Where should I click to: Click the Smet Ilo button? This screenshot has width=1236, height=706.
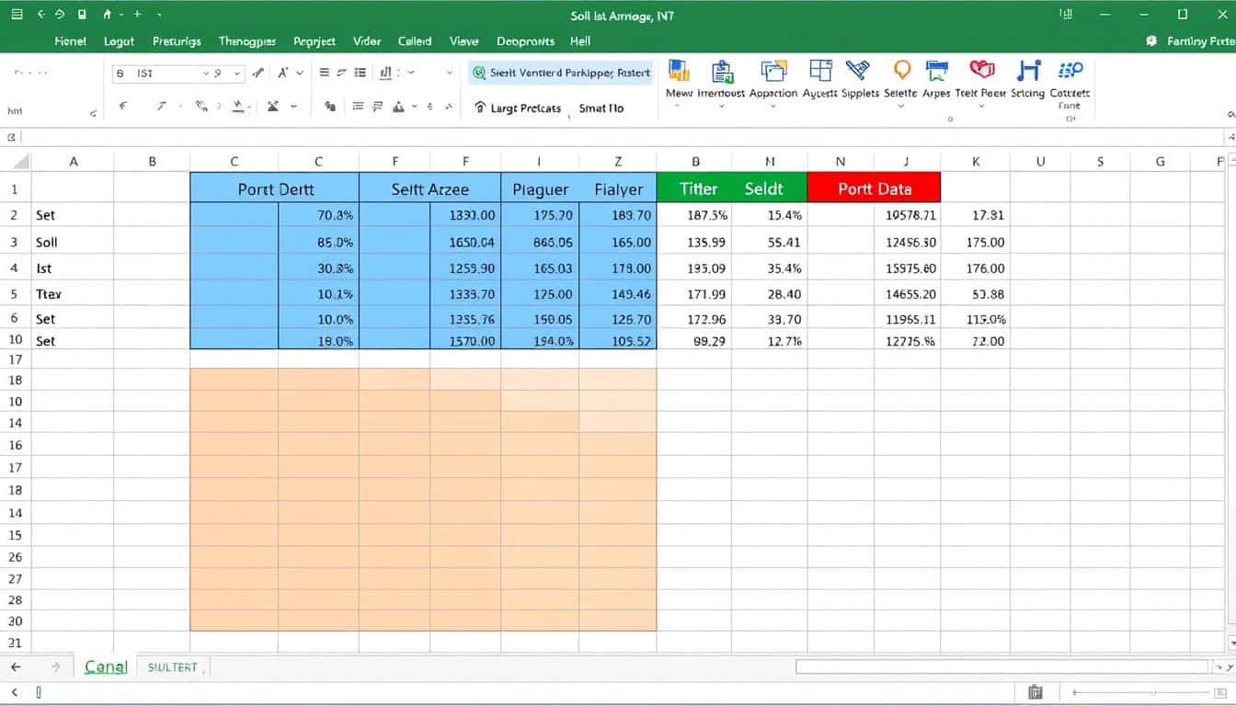[x=601, y=108]
